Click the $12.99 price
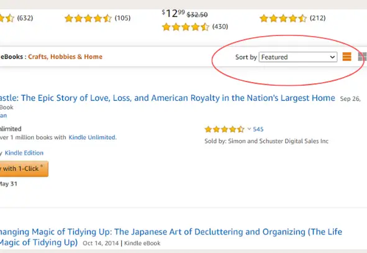 (x=173, y=14)
